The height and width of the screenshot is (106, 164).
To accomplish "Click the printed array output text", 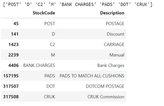I will click(78, 4).
